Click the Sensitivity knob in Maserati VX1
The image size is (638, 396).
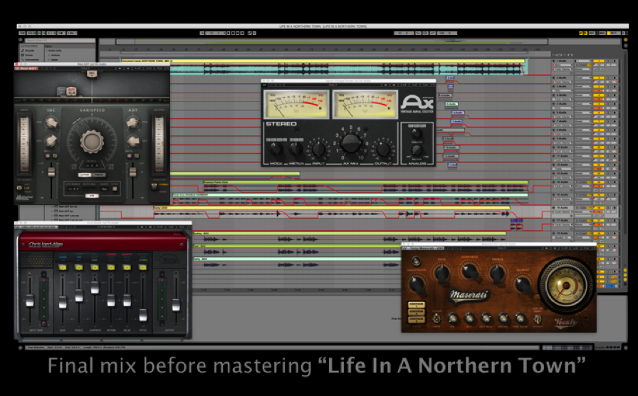coord(417,284)
